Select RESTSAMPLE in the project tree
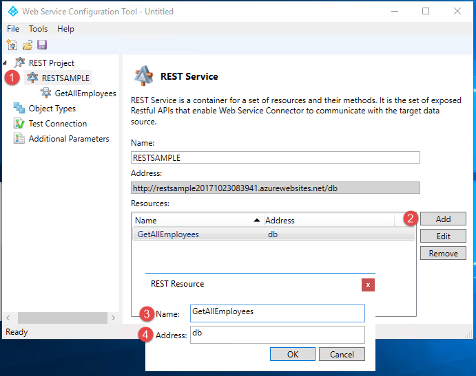This screenshot has width=476, height=376. click(x=65, y=78)
